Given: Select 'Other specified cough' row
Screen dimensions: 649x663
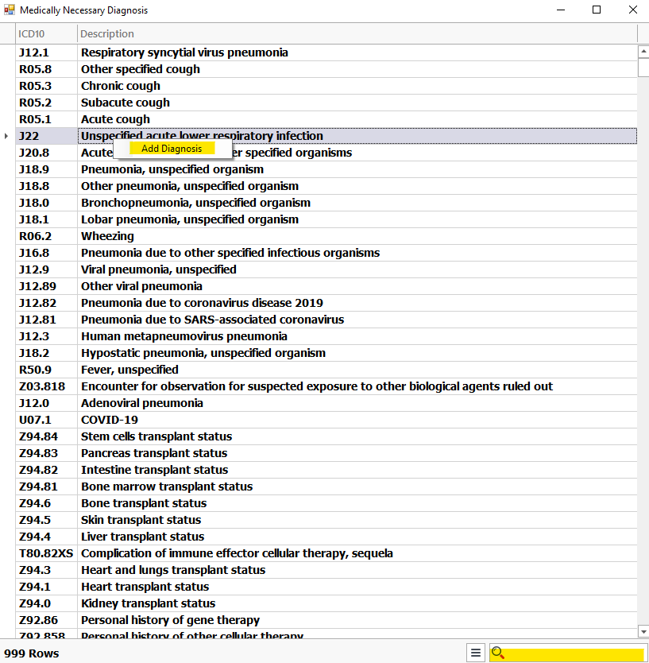Looking at the screenshot, I should (x=326, y=69).
